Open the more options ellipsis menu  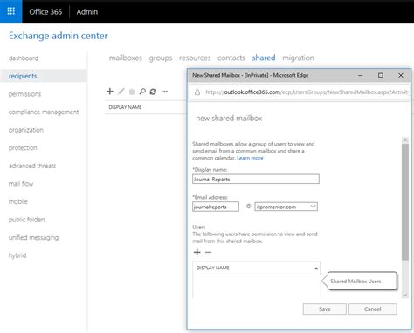point(164,92)
